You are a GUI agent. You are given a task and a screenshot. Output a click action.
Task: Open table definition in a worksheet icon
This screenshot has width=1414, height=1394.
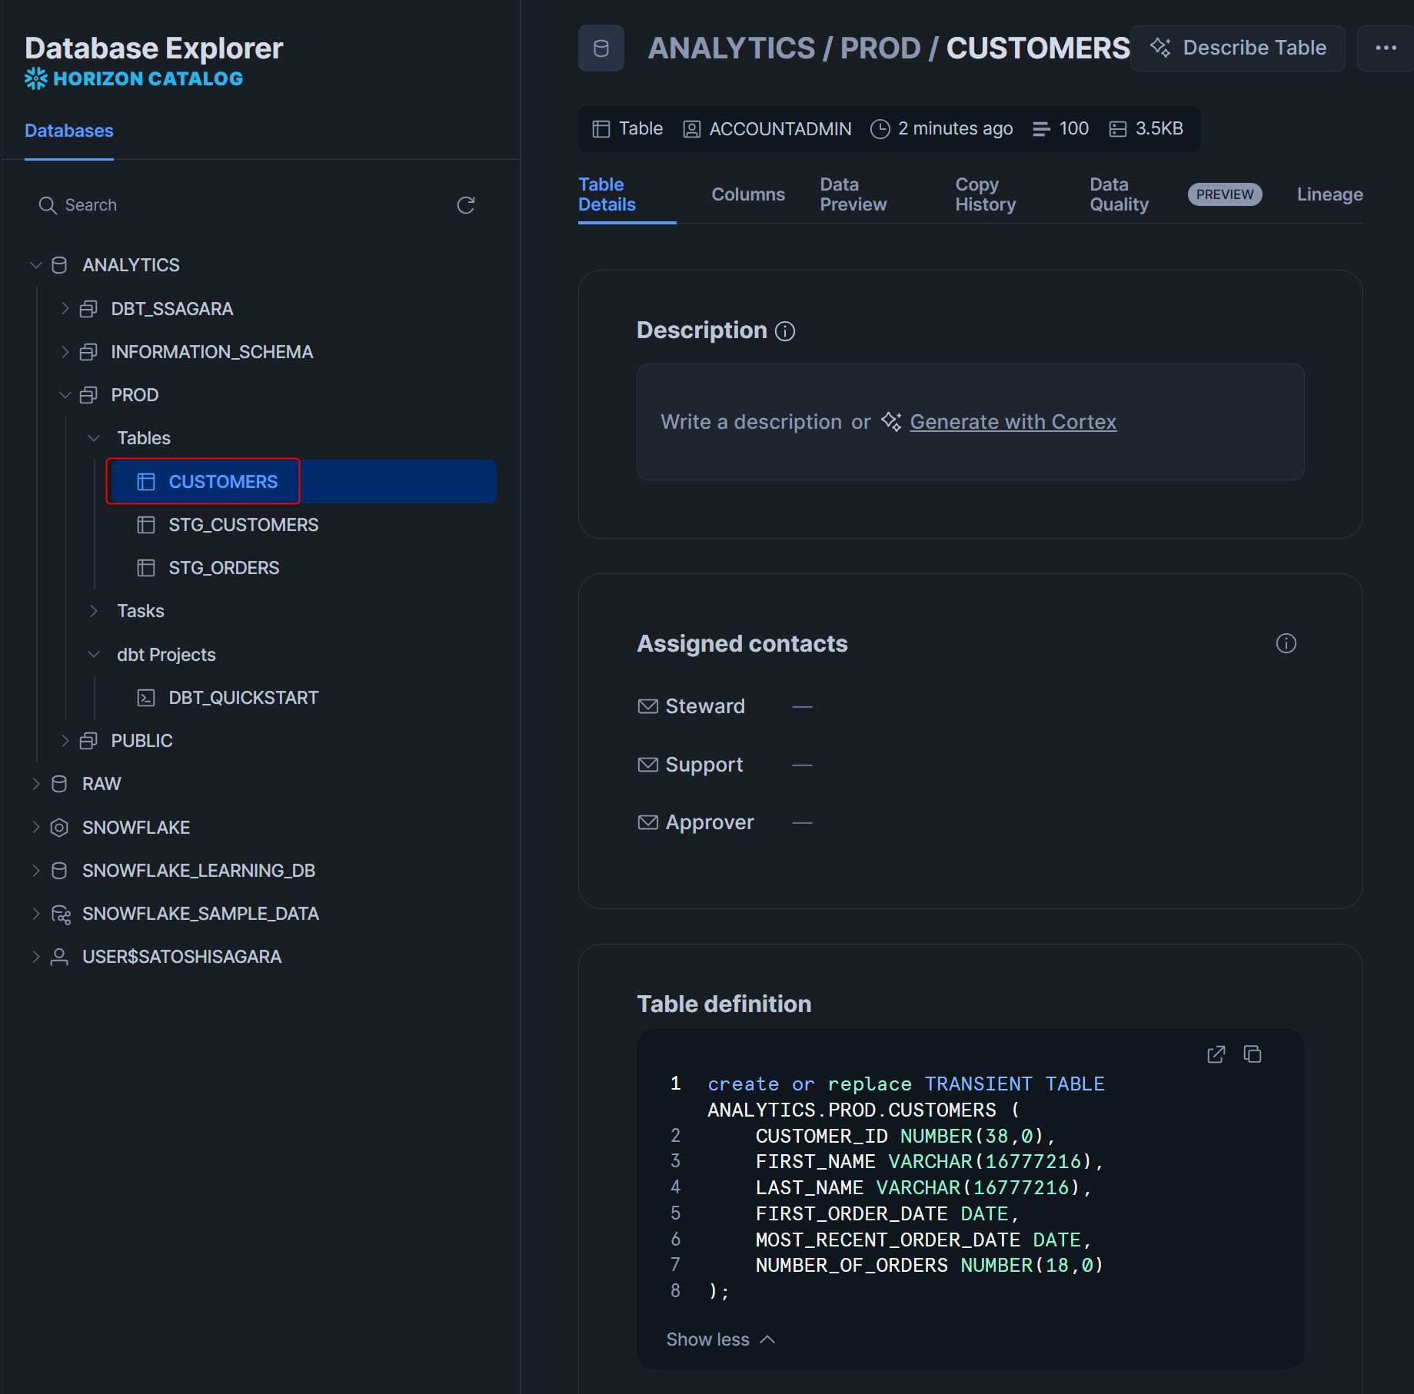[x=1216, y=1054]
